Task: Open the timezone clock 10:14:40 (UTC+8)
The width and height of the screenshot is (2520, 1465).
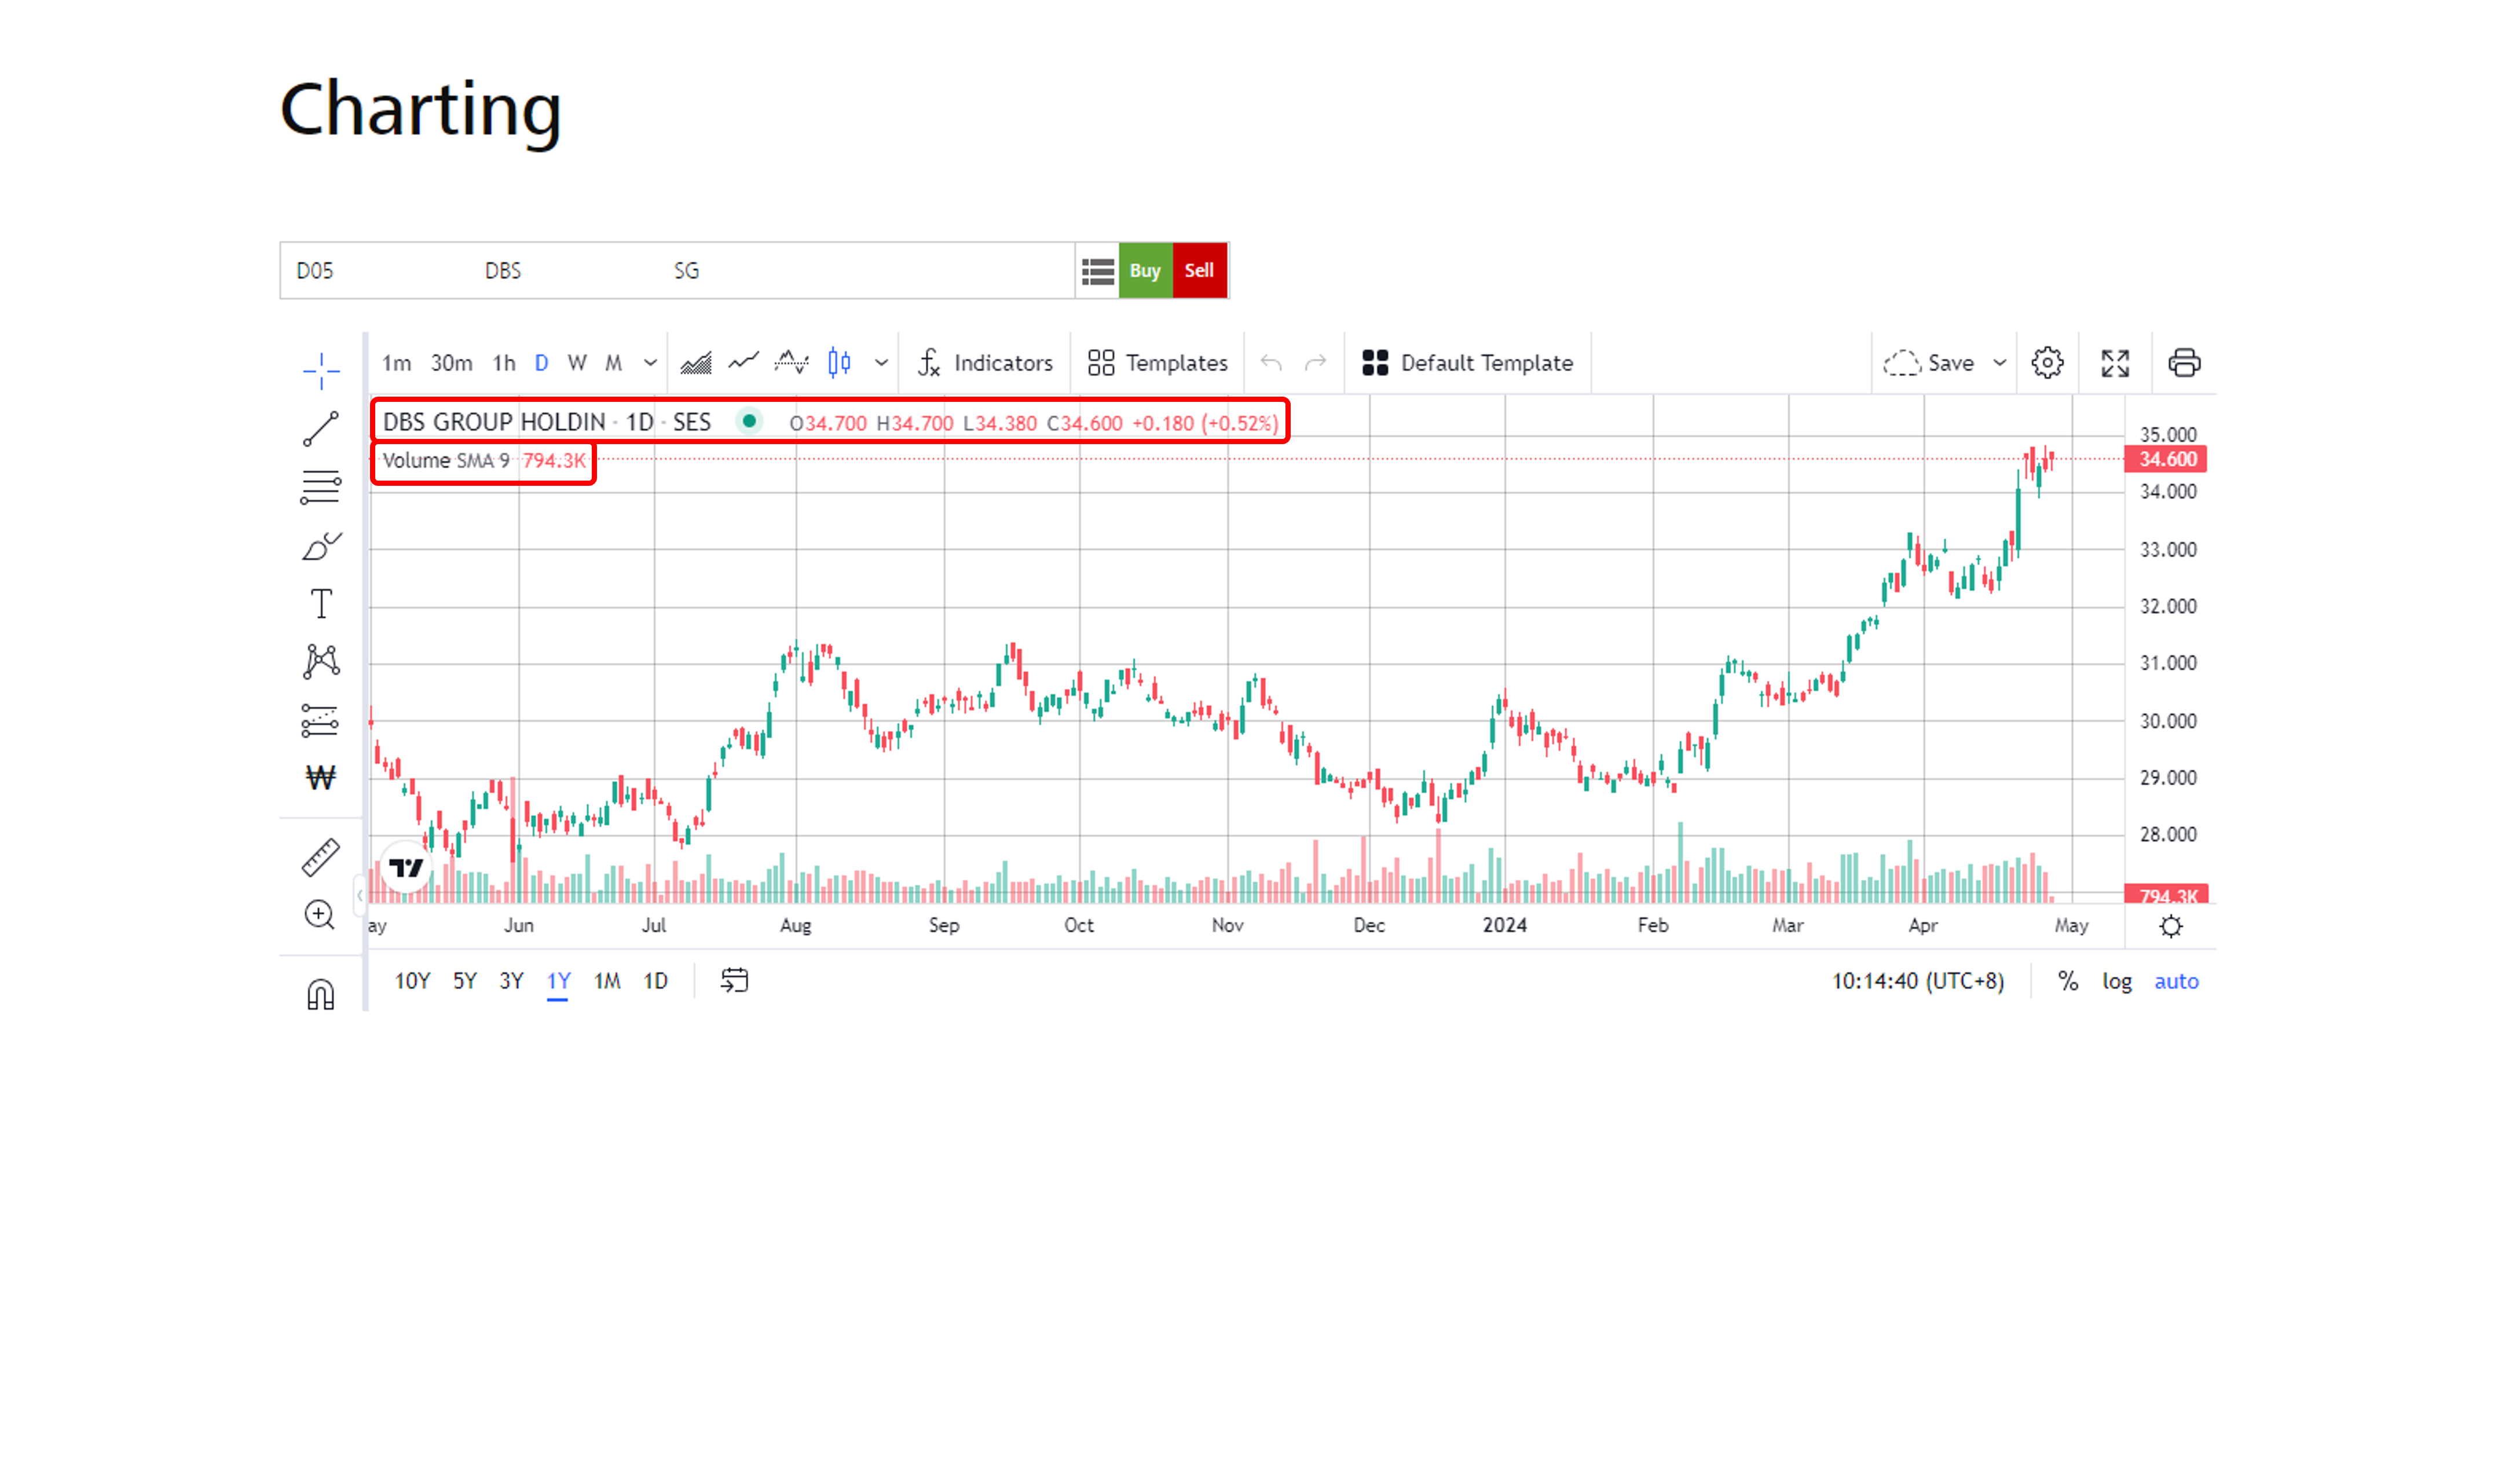Action: point(1917,981)
